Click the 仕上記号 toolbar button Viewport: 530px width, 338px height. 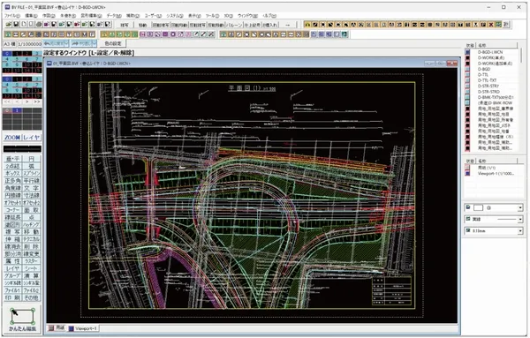click(x=252, y=25)
